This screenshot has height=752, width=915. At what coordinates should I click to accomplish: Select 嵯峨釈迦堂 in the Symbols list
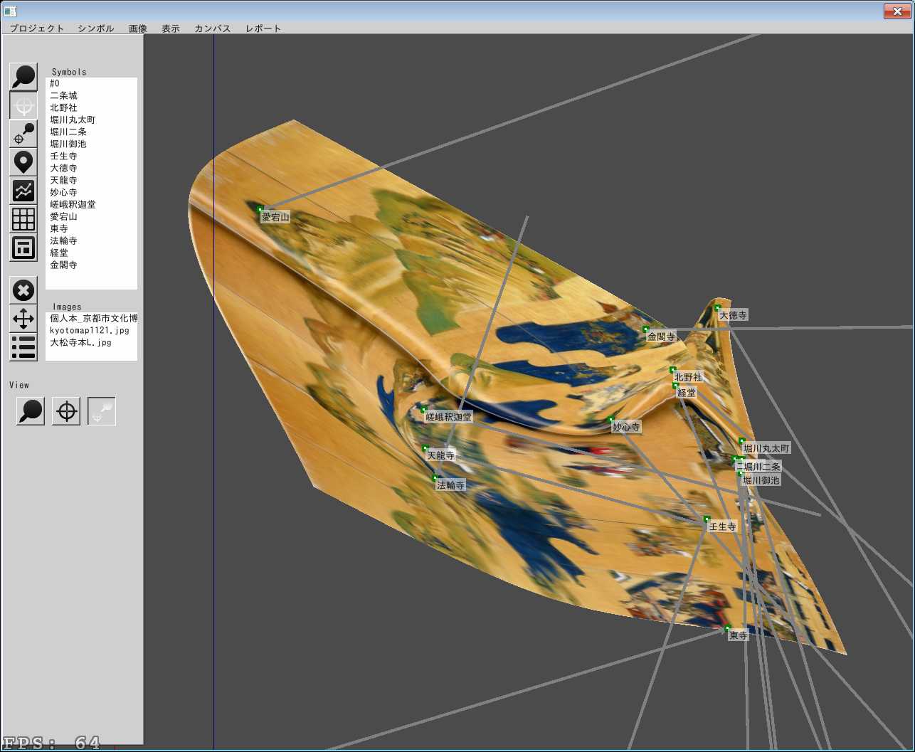coord(91,204)
